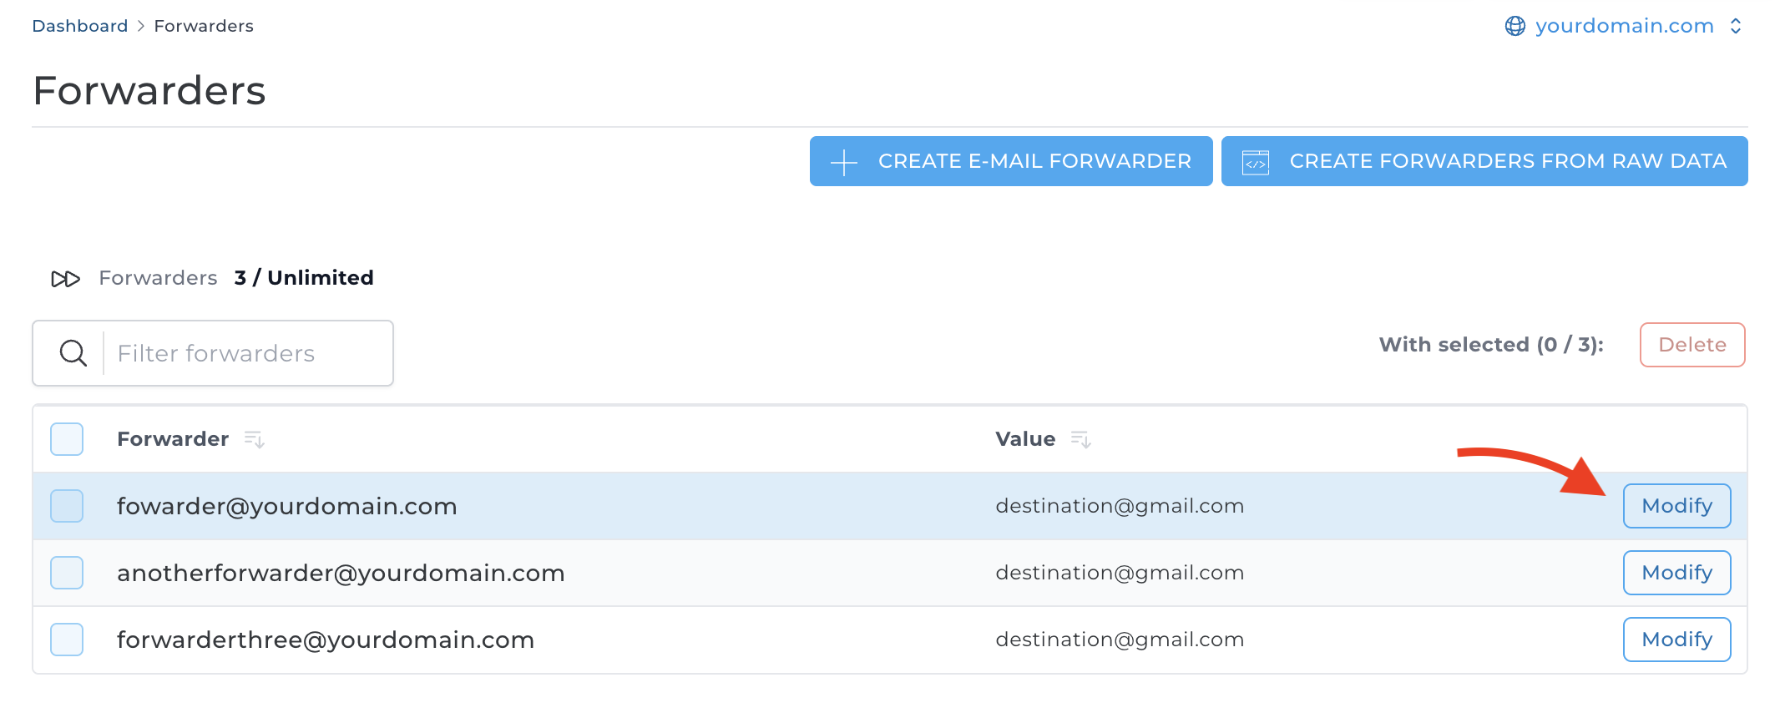Toggle the select-all checkbox in table header

pyautogui.click(x=67, y=439)
